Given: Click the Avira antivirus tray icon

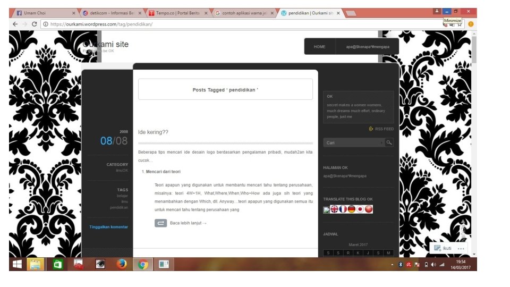Looking at the screenshot, I should pyautogui.click(x=409, y=265).
